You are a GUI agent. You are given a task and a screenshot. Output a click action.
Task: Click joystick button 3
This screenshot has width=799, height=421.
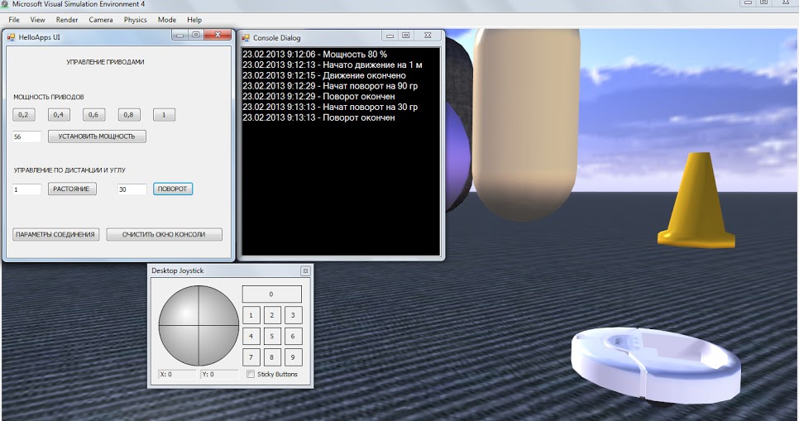[293, 315]
